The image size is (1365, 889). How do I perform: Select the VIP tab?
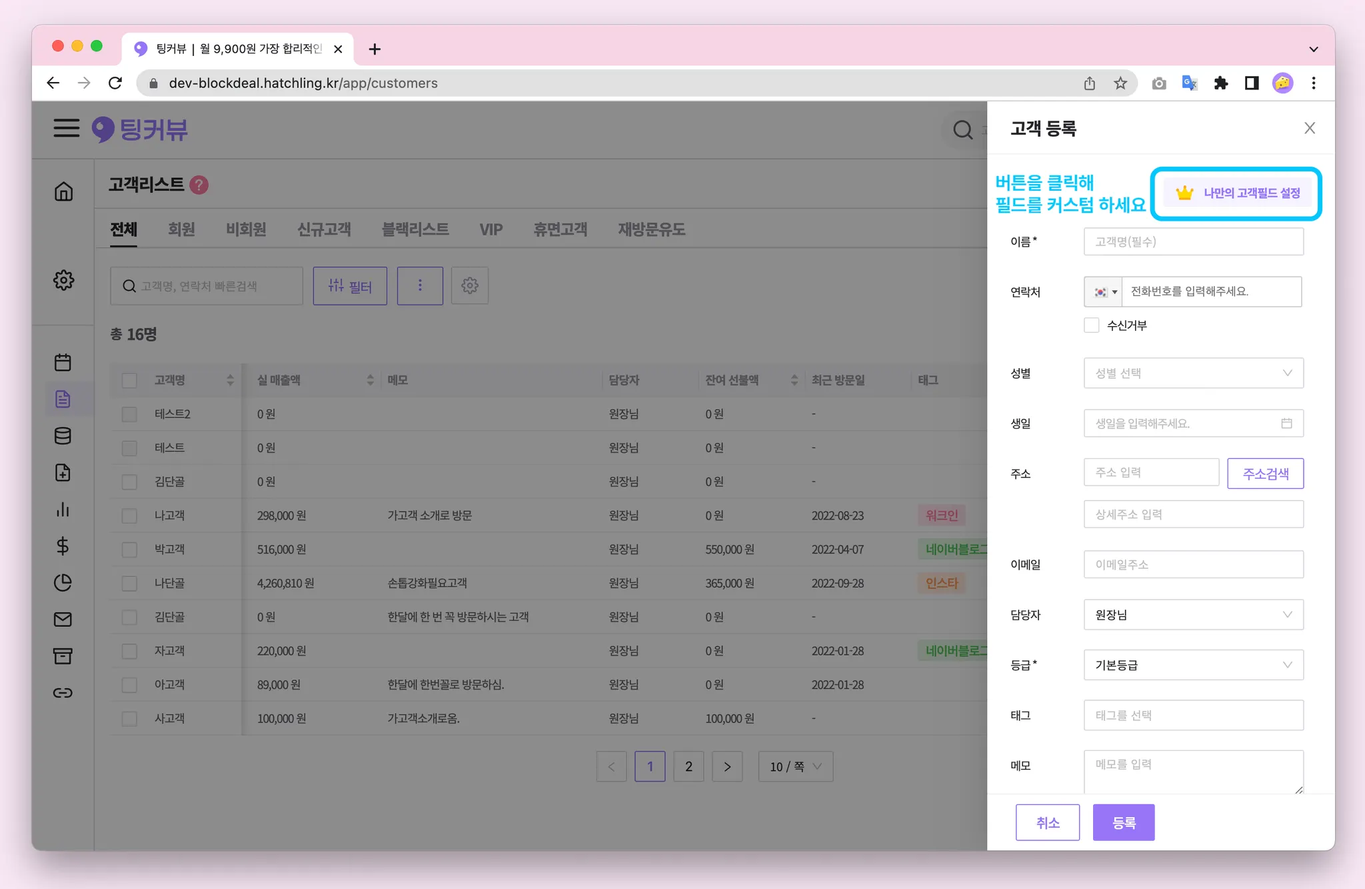coord(491,229)
